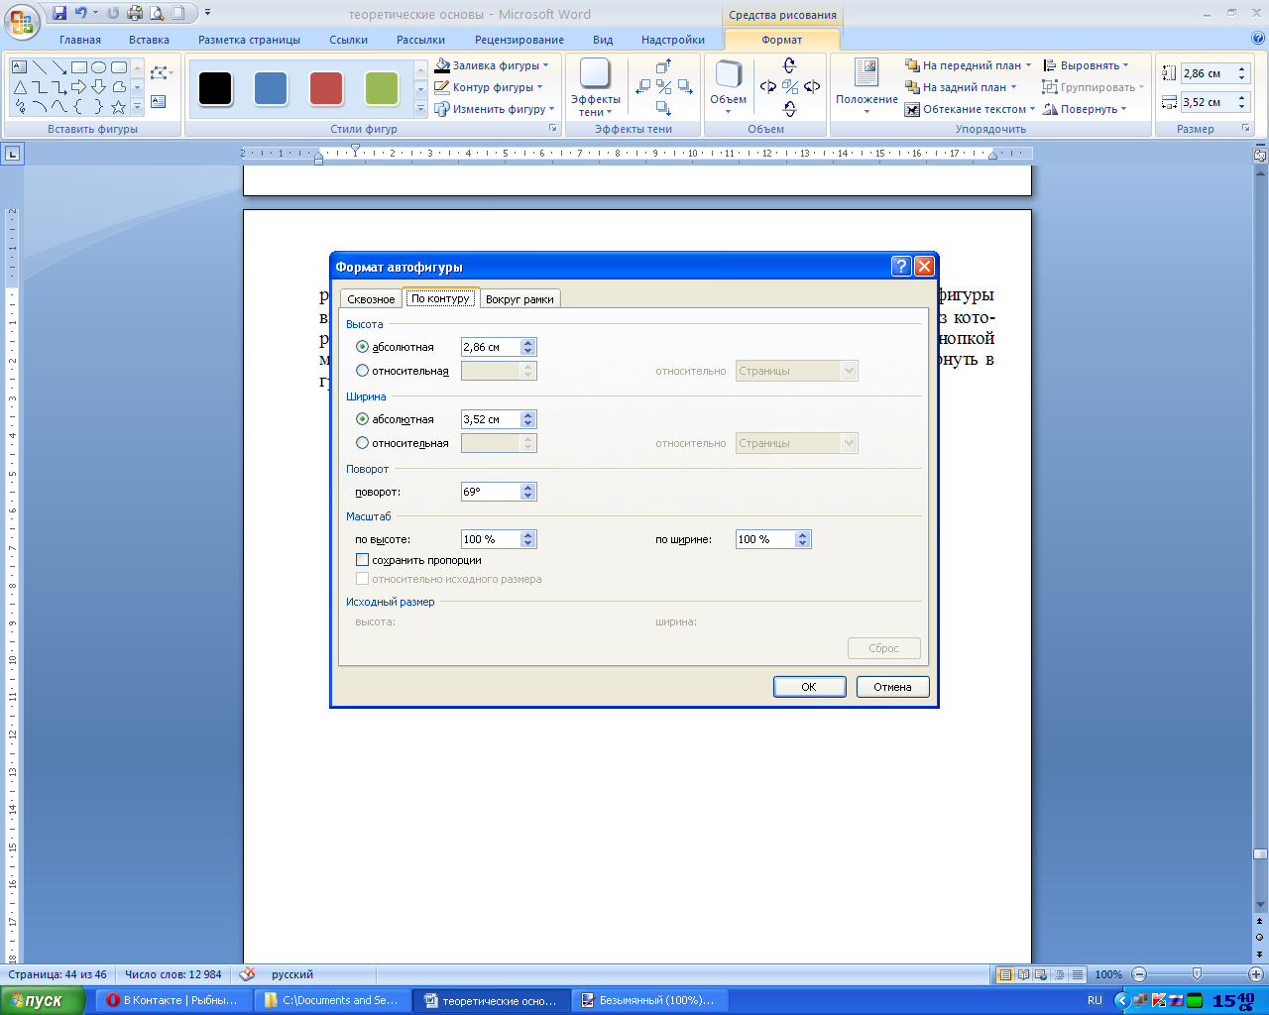Open the Office button menu
The width and height of the screenshot is (1269, 1015).
click(21, 20)
